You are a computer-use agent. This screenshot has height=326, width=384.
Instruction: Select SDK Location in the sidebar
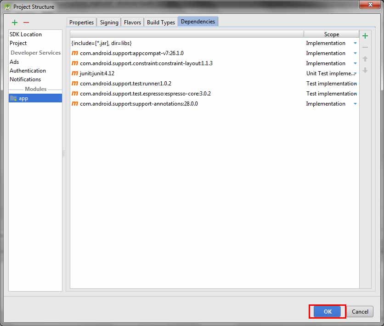[x=25, y=34]
